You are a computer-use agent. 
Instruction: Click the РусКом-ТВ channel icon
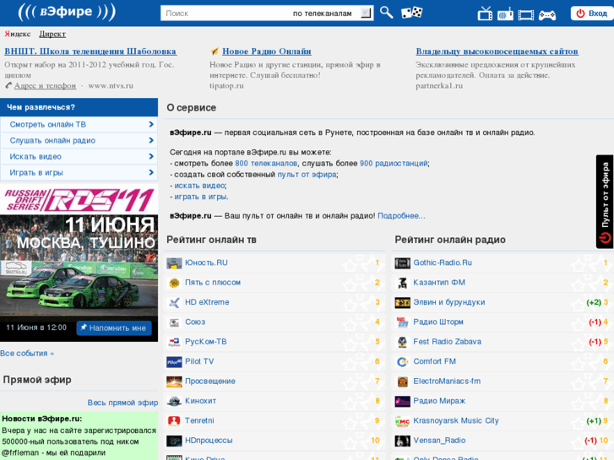pos(174,342)
